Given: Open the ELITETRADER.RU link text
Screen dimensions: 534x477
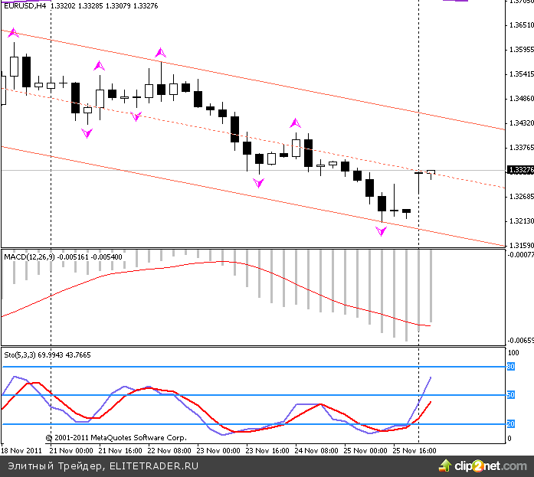Looking at the screenshot, I should 155,465.
